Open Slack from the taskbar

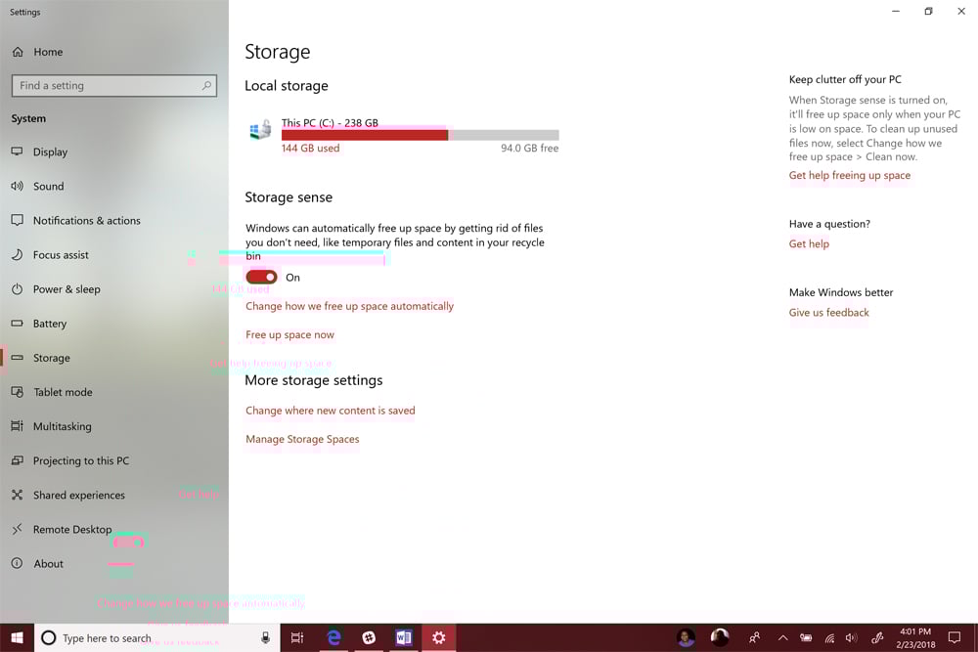coord(369,637)
